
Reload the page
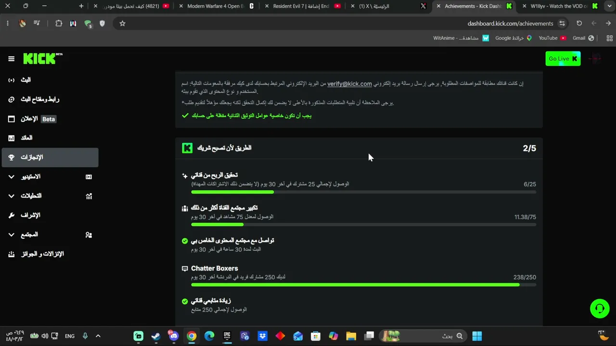point(579,23)
